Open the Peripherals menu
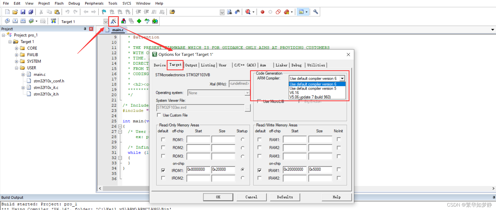 94,3
